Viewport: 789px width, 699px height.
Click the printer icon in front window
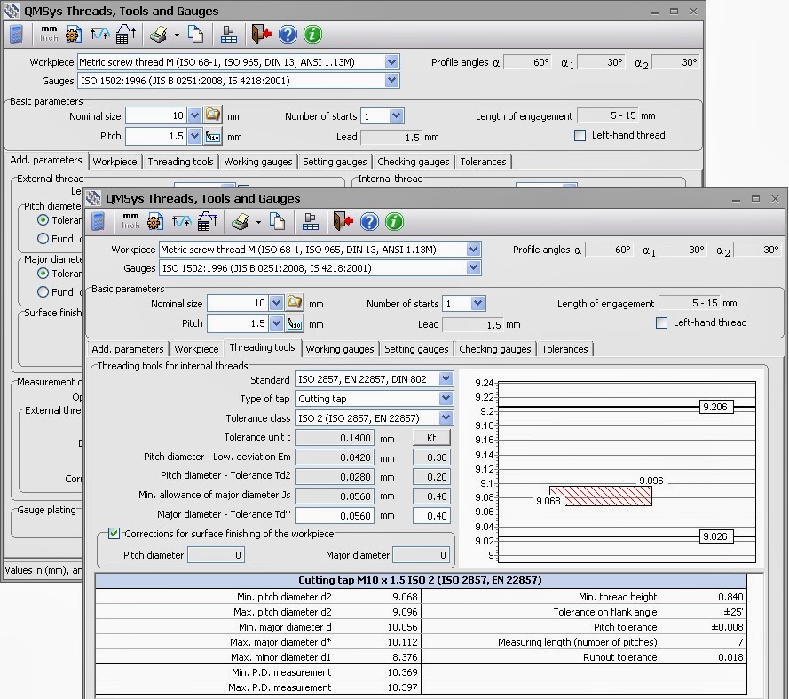click(240, 221)
